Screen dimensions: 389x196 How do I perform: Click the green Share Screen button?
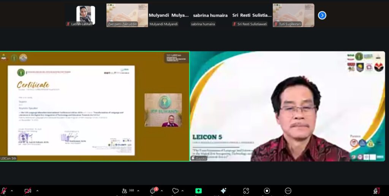tap(198, 191)
